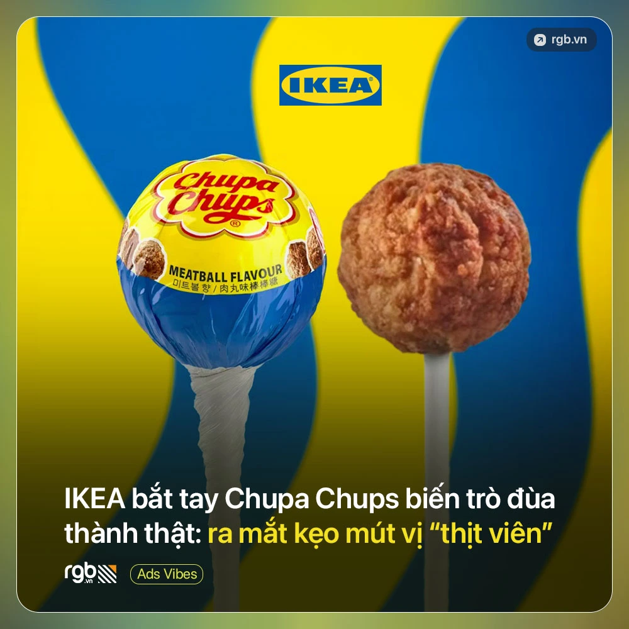Click the registered trademark symbol under Chups
Screen dimensions: 629x629
[x=235, y=223]
